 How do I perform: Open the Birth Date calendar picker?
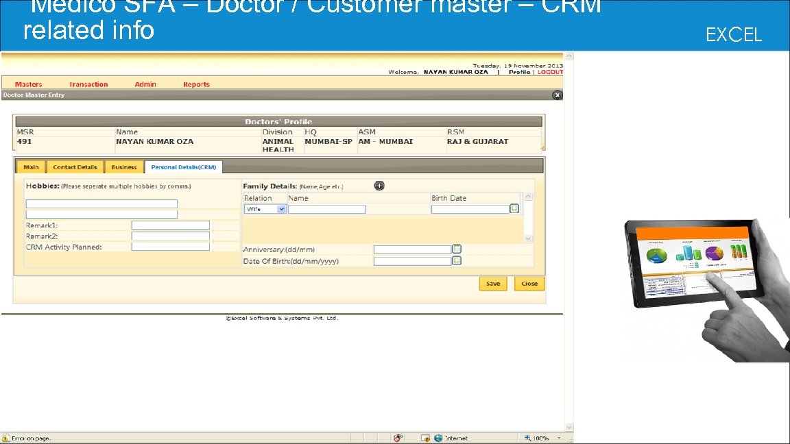514,208
